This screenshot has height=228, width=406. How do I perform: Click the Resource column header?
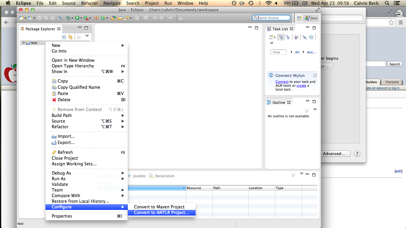tap(199, 188)
